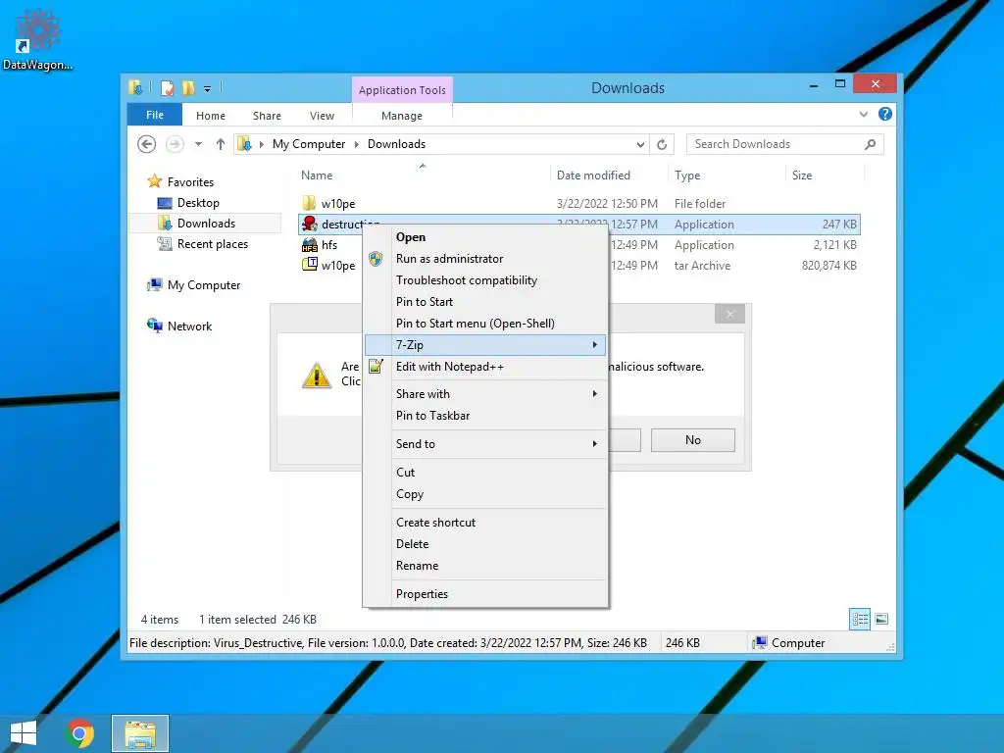Open the Manage ribbon tab
Screen dimensions: 1004x753
401,116
